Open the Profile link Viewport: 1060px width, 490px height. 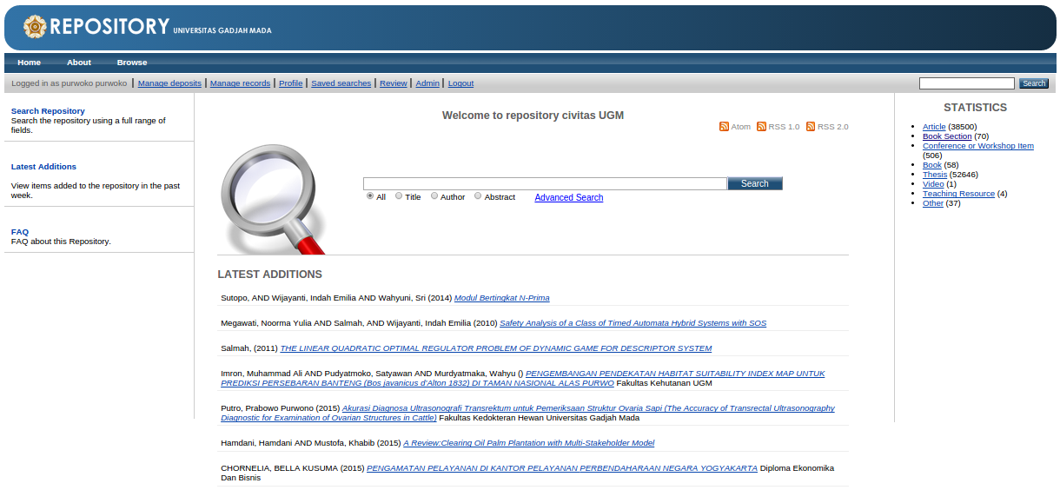[x=291, y=83]
